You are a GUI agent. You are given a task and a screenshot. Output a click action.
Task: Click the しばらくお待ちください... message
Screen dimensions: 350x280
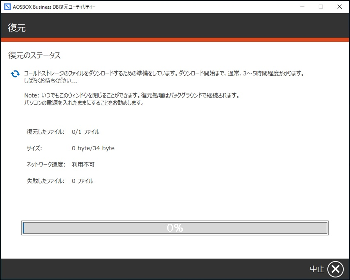(50, 81)
